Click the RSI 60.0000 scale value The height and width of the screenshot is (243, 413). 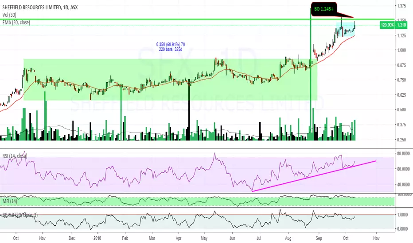pos(403,169)
